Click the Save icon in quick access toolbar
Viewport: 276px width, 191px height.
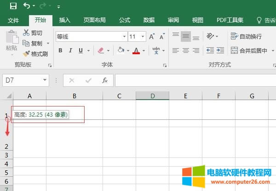13,6
